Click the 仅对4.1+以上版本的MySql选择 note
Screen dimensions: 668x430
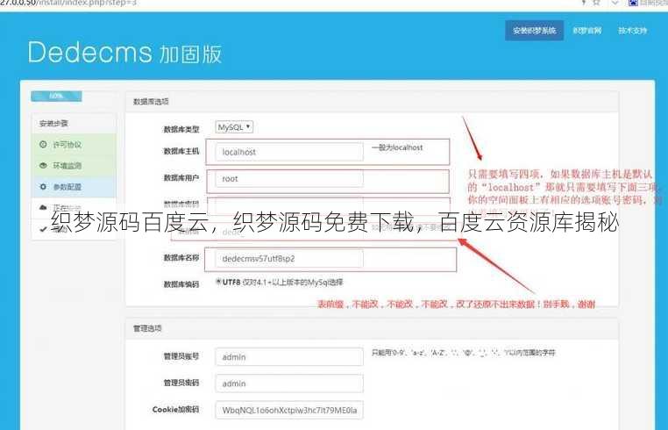tap(293, 283)
